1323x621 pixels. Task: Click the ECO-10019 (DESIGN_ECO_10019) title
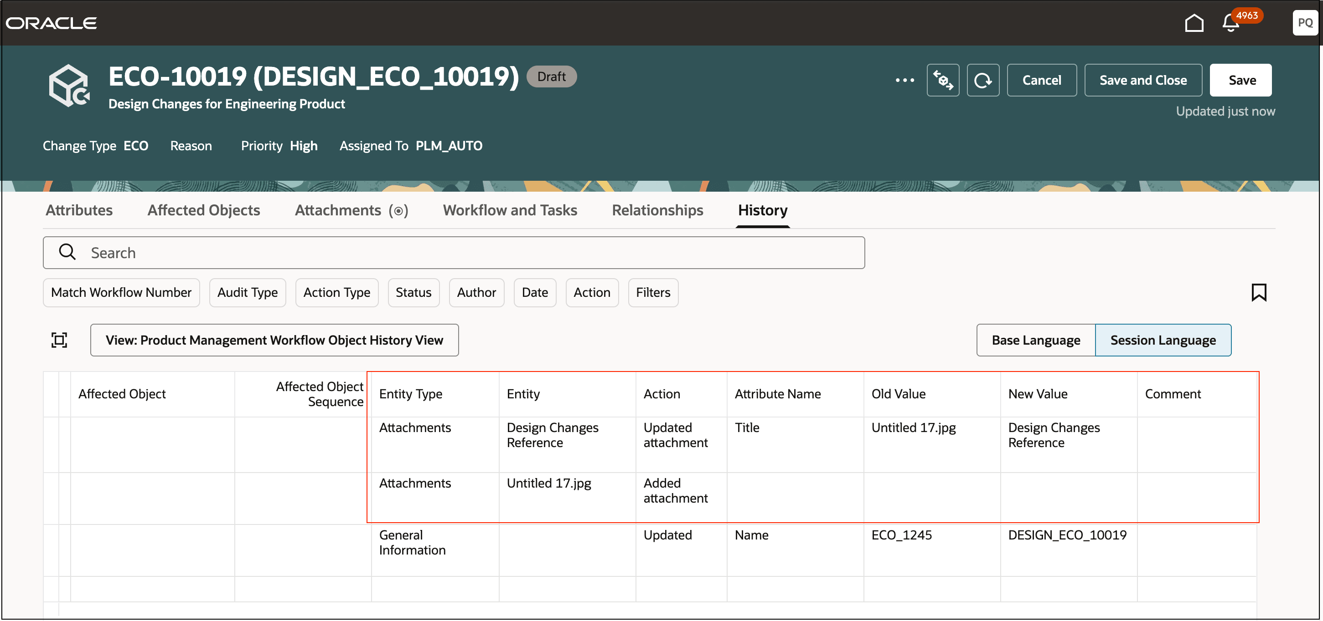(313, 76)
